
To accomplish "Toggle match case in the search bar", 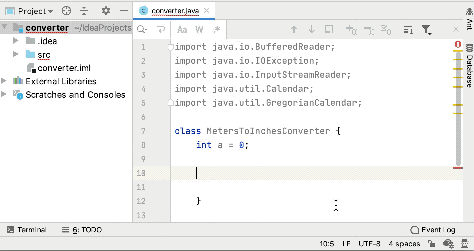I will pos(182,29).
